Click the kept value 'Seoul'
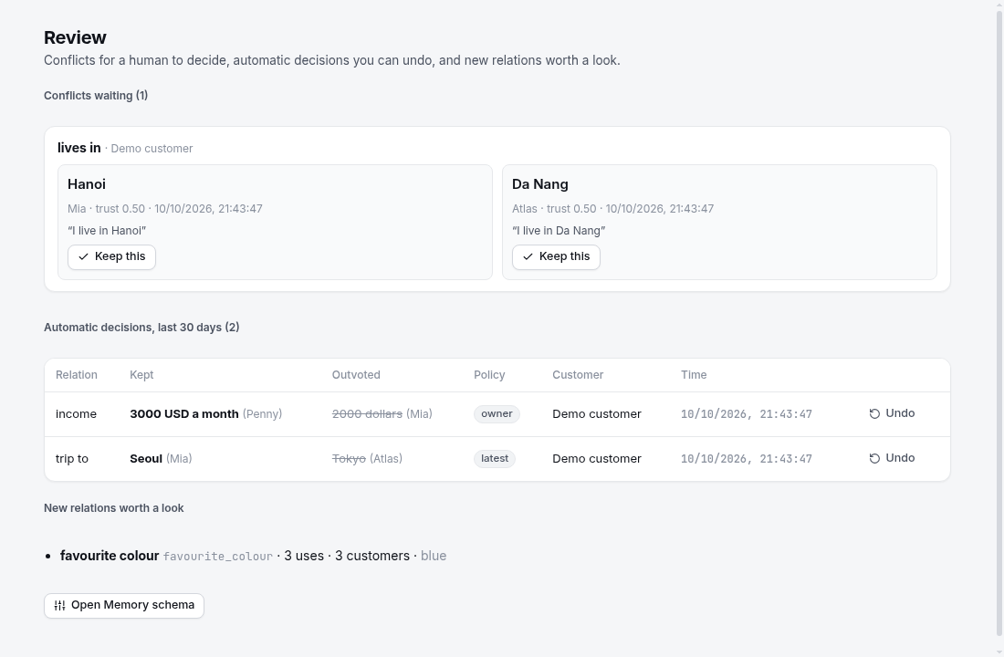Image resolution: width=1004 pixels, height=657 pixels. click(x=146, y=459)
